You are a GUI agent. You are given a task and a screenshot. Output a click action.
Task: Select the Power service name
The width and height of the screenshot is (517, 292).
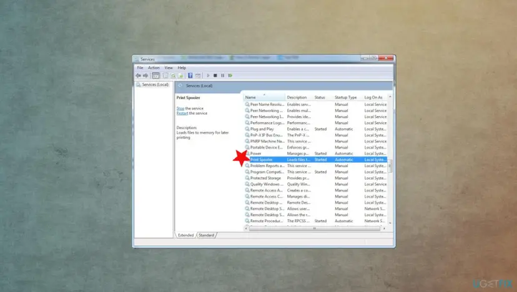pos(255,153)
